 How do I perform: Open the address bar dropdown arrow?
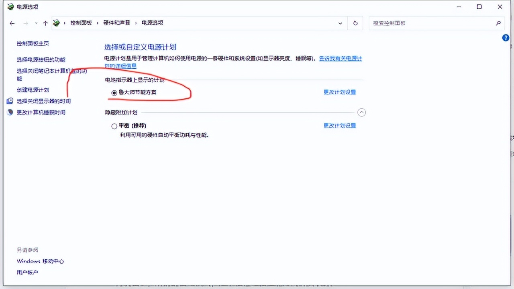pos(340,23)
